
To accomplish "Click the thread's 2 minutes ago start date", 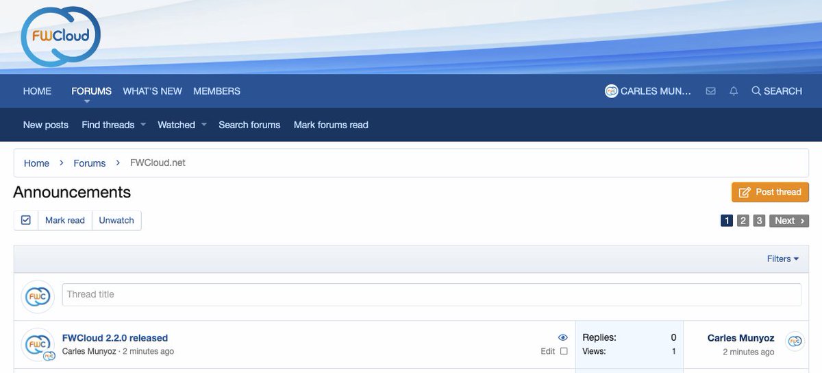I will (x=148, y=351).
